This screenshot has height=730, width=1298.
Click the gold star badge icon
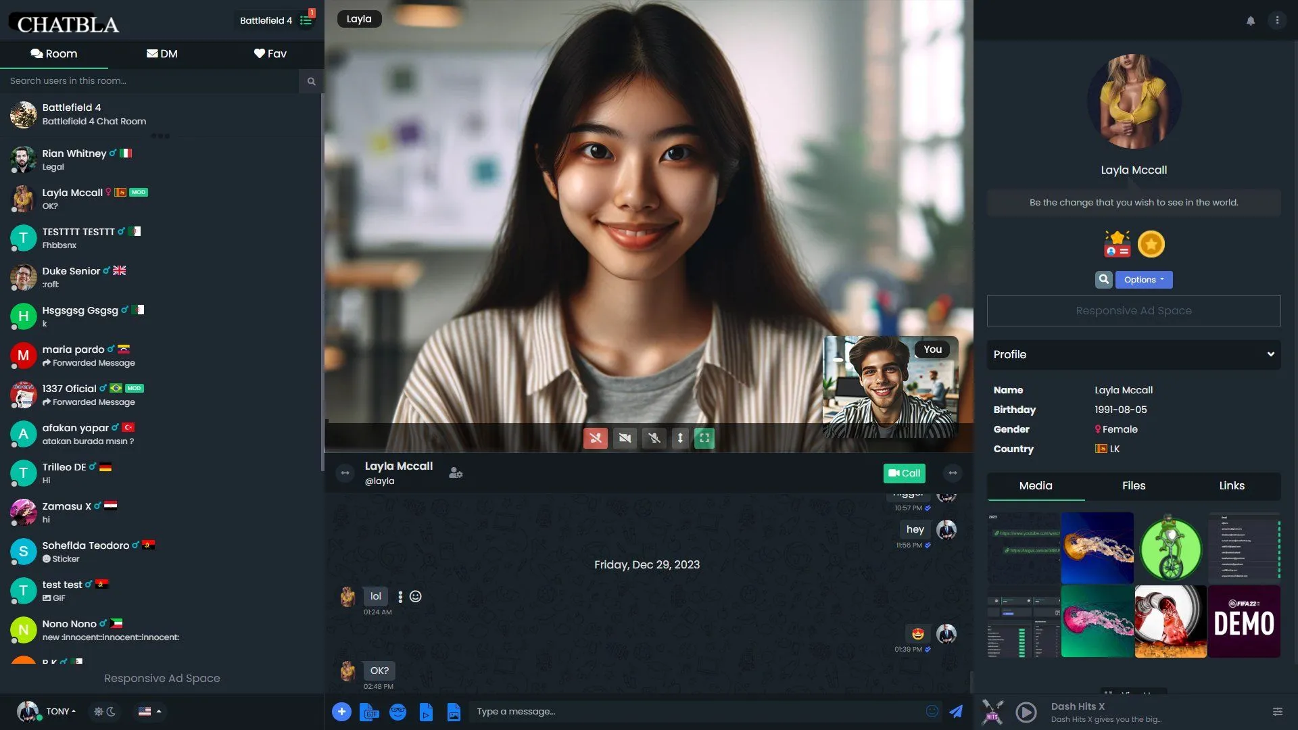tap(1151, 244)
